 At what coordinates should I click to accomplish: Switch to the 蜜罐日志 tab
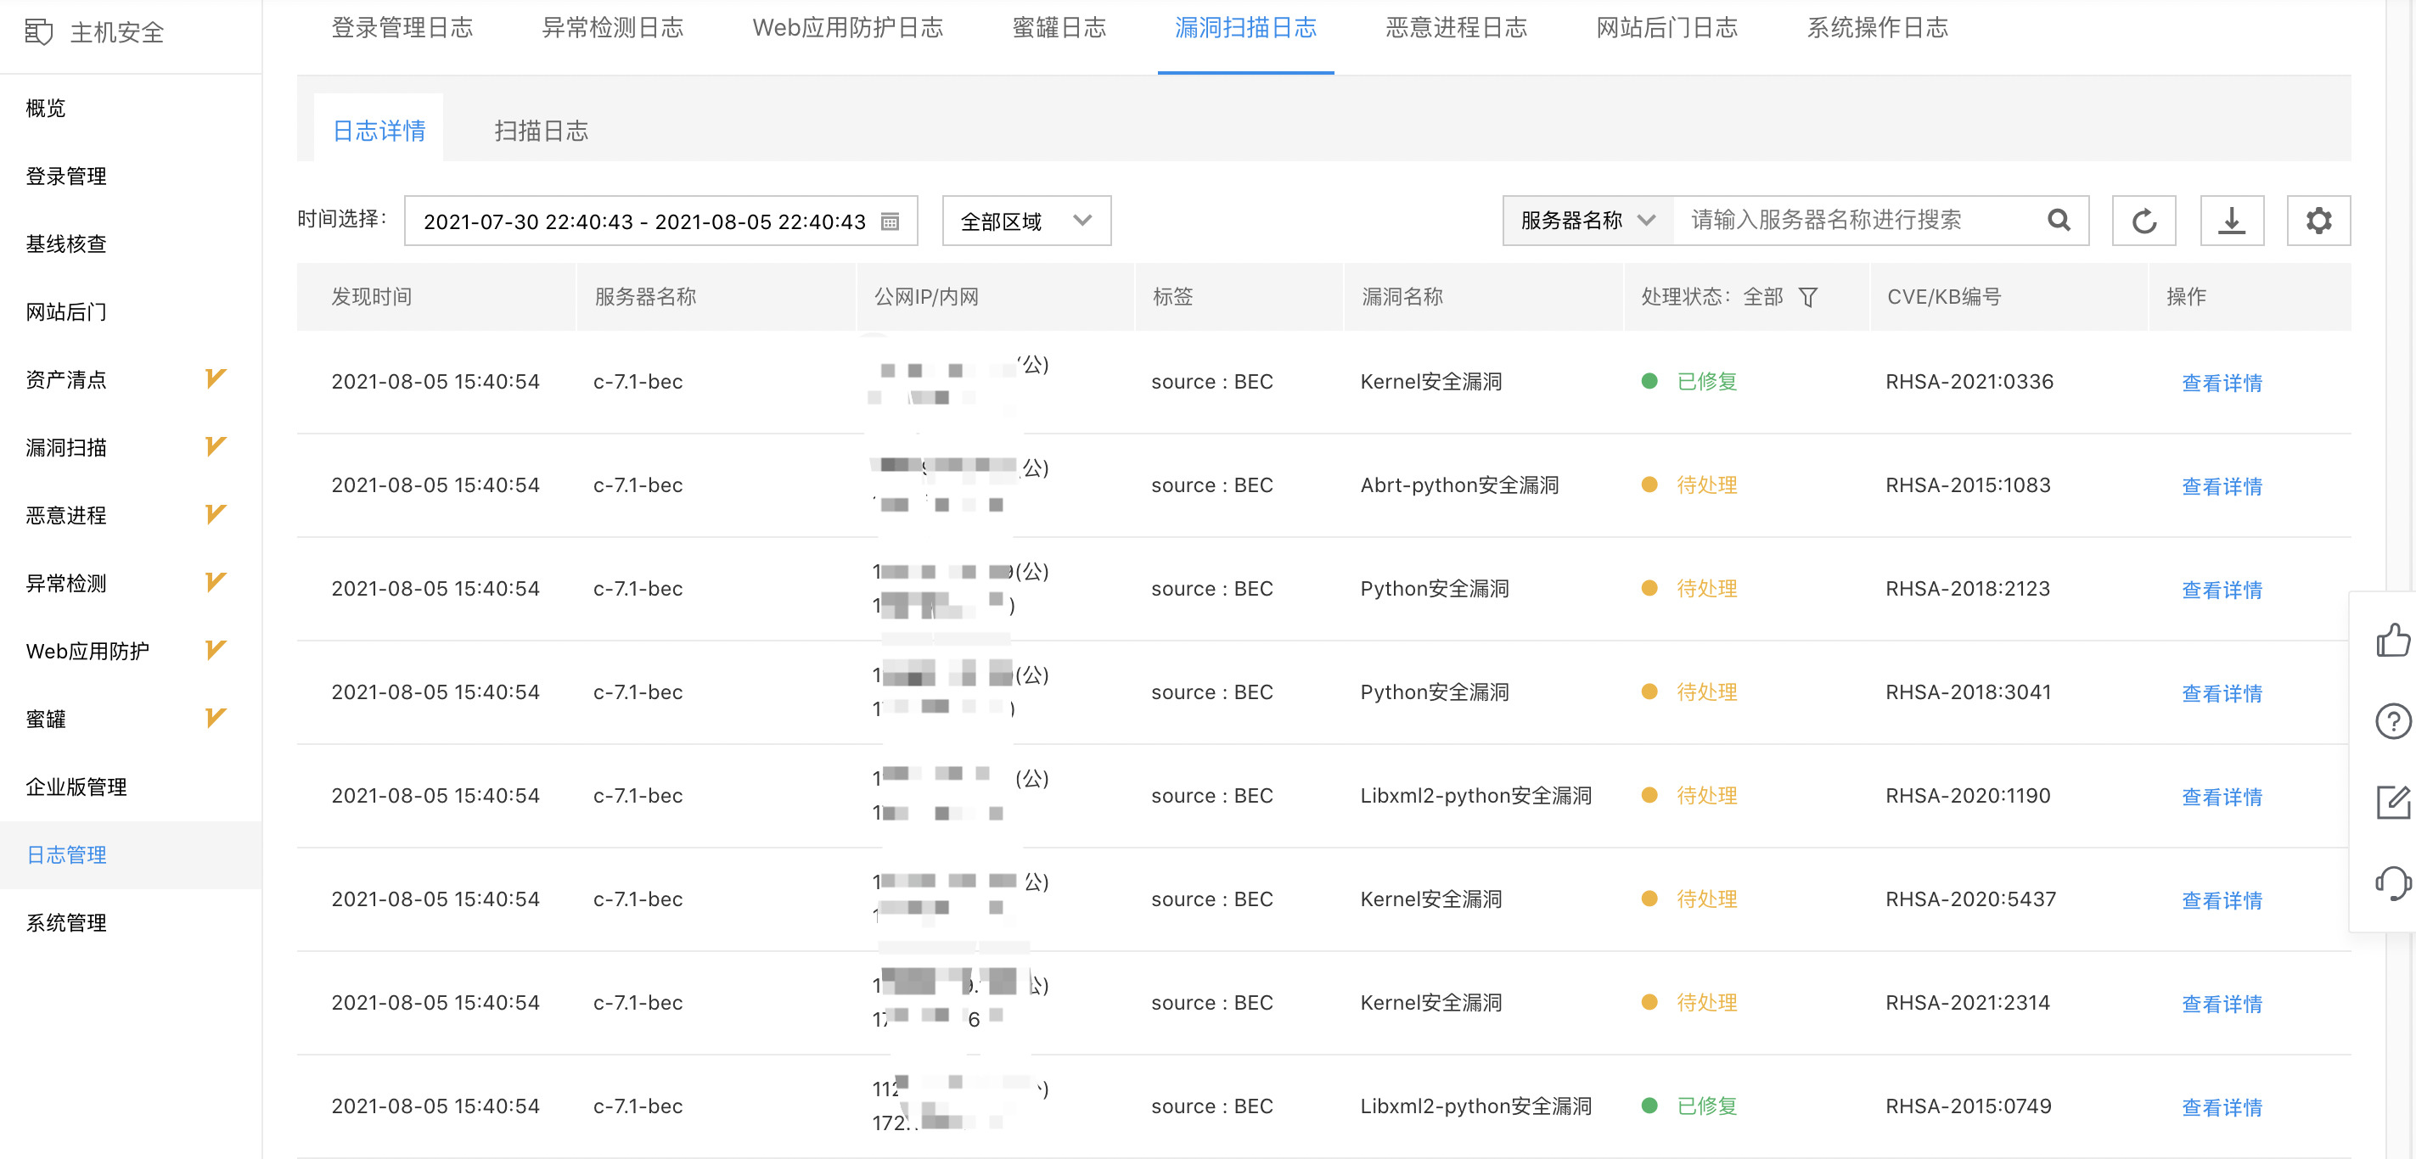1059,28
